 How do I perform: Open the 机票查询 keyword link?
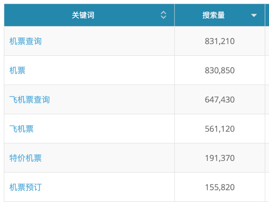[x=25, y=41]
